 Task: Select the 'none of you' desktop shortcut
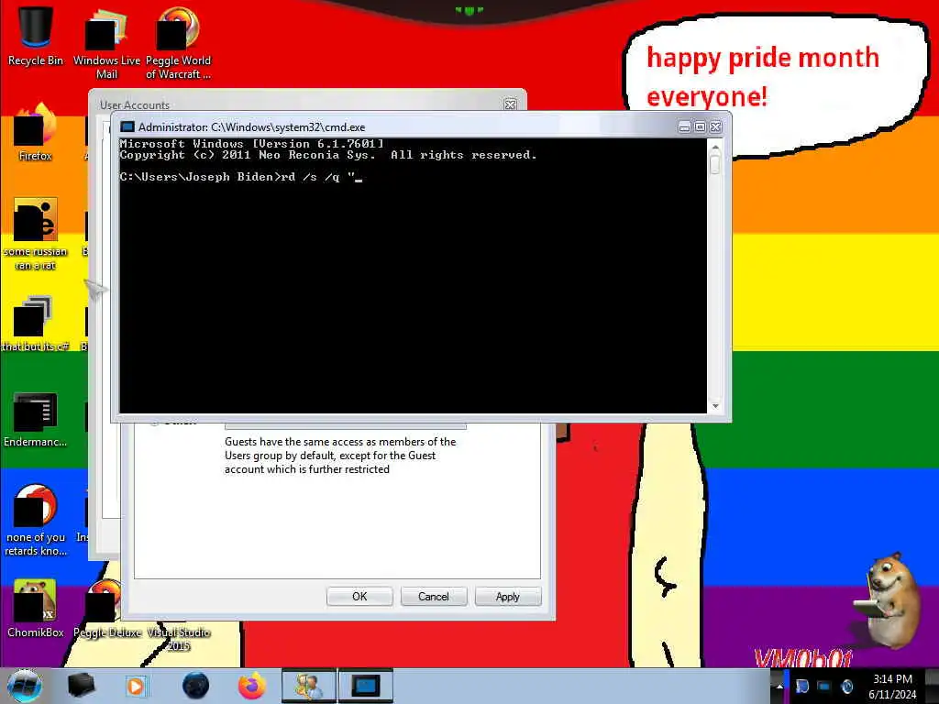[x=36, y=520]
